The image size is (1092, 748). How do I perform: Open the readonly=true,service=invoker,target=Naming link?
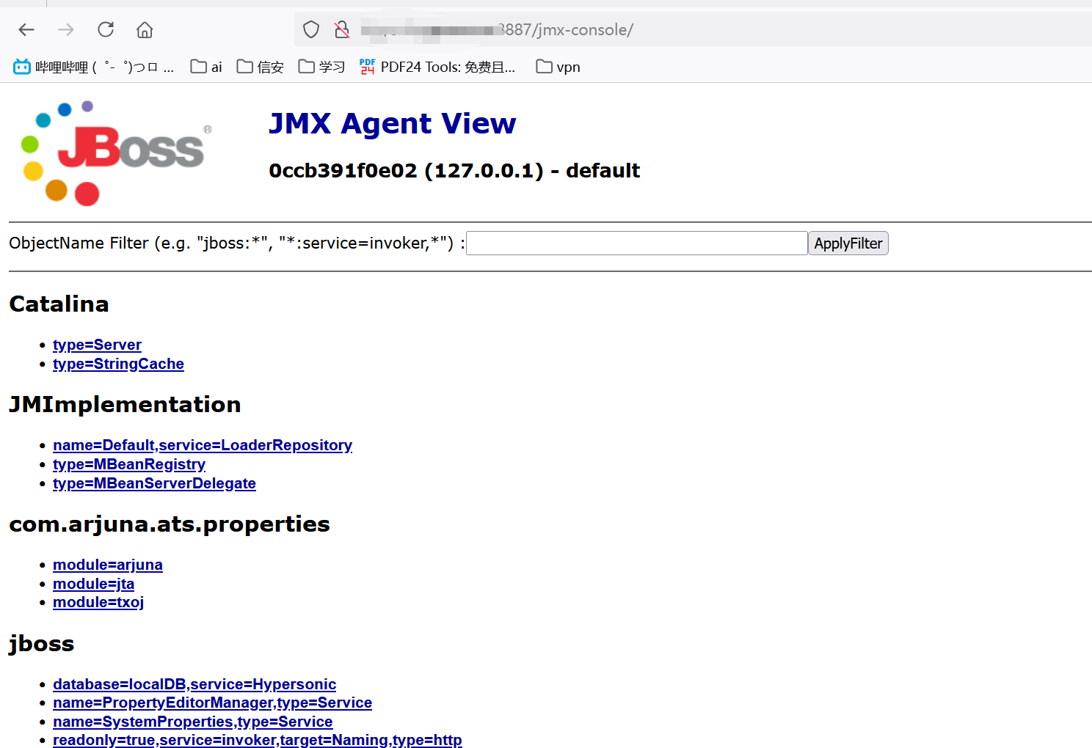258,740
